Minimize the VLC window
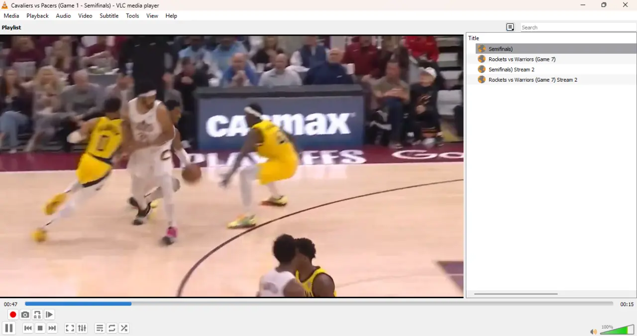The height and width of the screenshot is (336, 637). (x=583, y=5)
